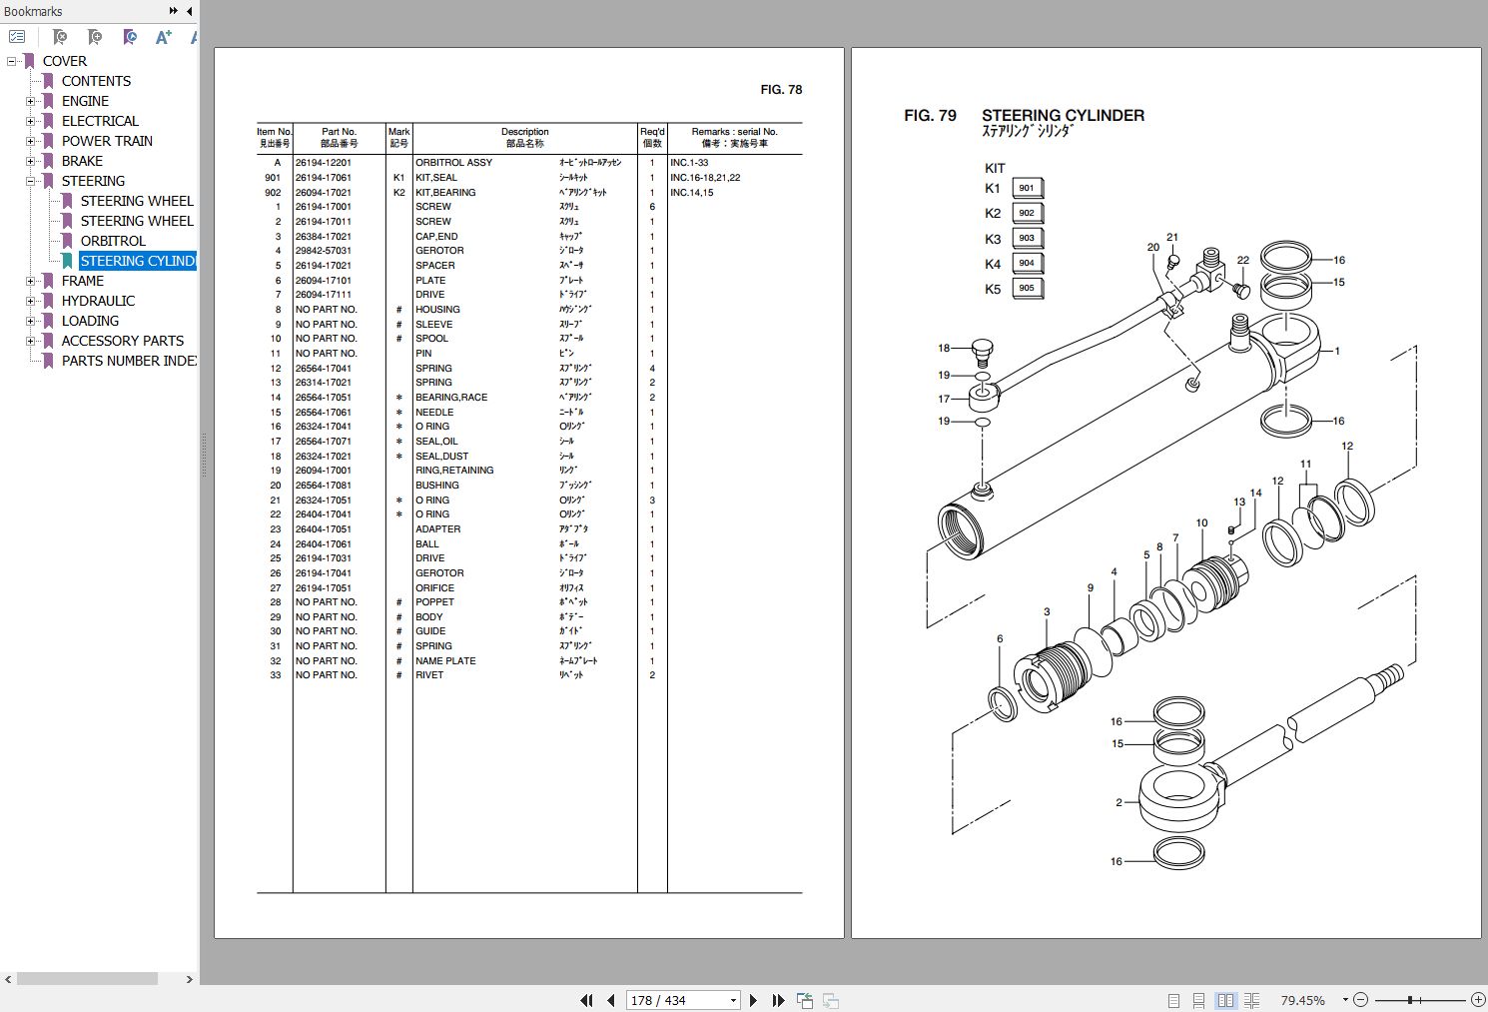
Task: Select the single page view icon
Action: 1175,1000
